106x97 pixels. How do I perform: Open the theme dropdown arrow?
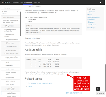[x=103, y=2]
